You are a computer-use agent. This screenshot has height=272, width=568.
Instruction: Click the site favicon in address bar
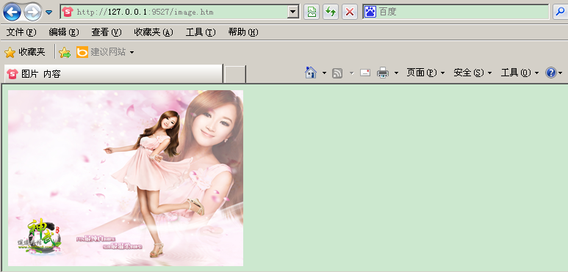coord(68,12)
